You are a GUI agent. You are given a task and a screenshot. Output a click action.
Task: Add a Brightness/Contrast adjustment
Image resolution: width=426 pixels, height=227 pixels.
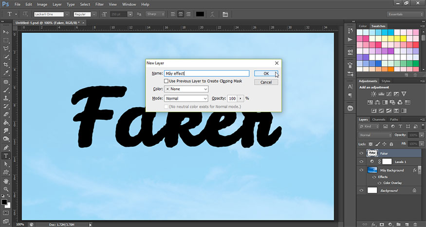[374, 94]
